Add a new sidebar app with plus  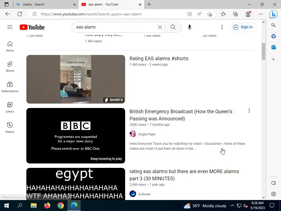click(273, 59)
